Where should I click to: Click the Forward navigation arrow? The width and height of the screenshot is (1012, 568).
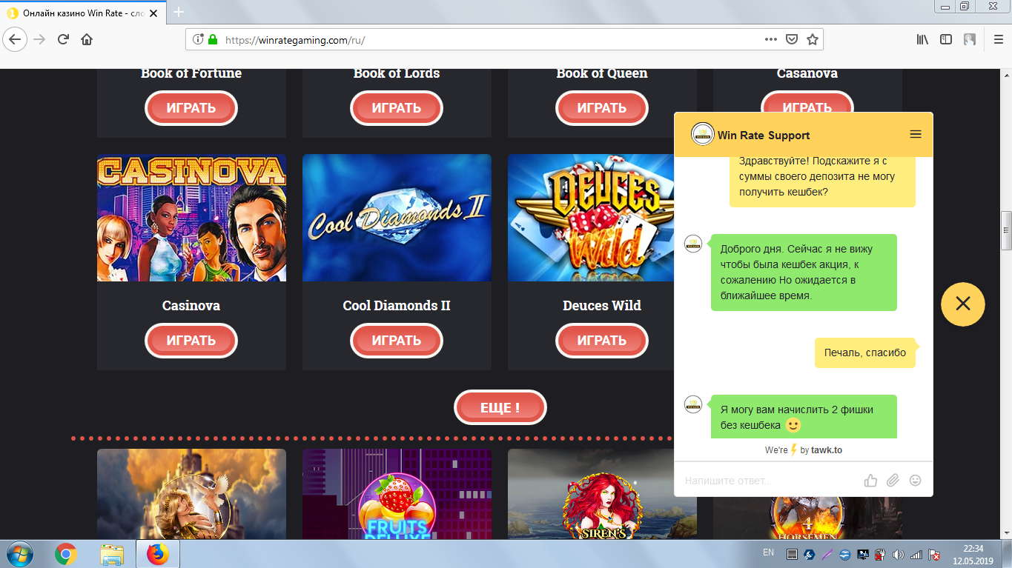(40, 39)
